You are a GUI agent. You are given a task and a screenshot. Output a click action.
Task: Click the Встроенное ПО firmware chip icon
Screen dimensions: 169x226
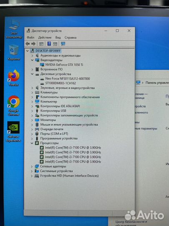click(37, 69)
